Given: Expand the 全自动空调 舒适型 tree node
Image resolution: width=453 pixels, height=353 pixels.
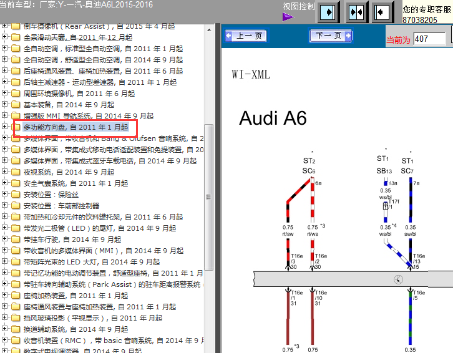Looking at the screenshot, I should tap(4, 59).
